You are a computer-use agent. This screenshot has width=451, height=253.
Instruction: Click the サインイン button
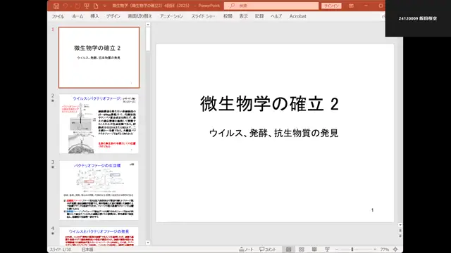pyautogui.click(x=331, y=6)
